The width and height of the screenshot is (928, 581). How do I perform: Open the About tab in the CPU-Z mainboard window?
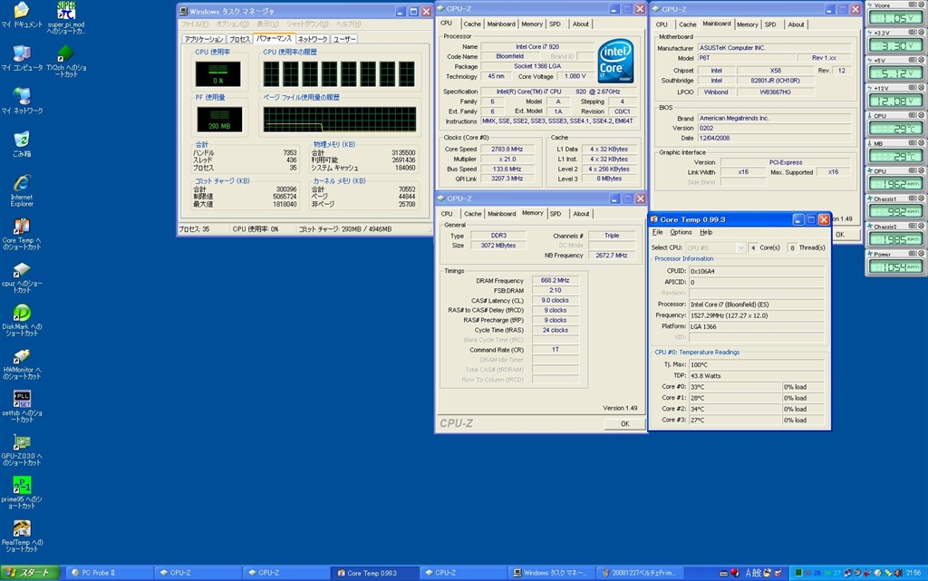(x=796, y=24)
